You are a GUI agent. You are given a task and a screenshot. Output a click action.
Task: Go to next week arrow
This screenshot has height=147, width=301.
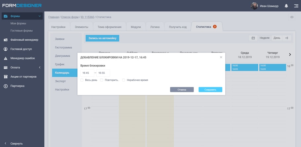tap(290, 55)
